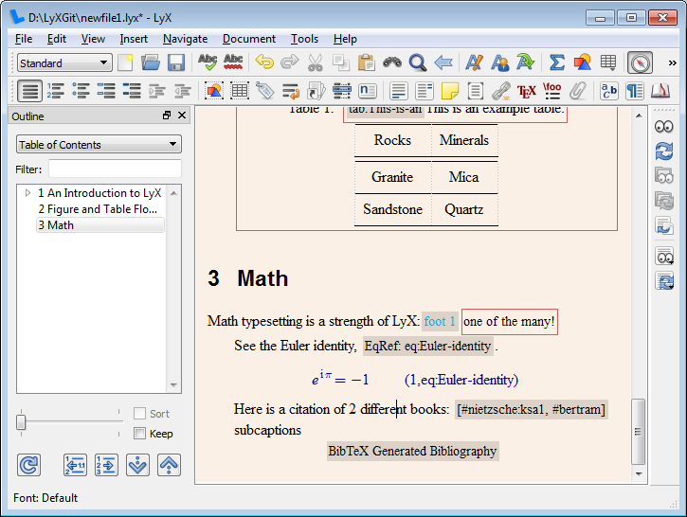This screenshot has width=687, height=517.
Task: Close the Outline panel
Action: click(182, 116)
